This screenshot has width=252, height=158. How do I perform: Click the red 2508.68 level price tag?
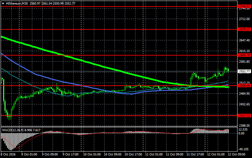[245, 86]
